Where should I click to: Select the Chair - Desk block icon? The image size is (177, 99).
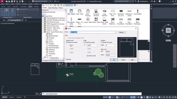coord(80,11)
